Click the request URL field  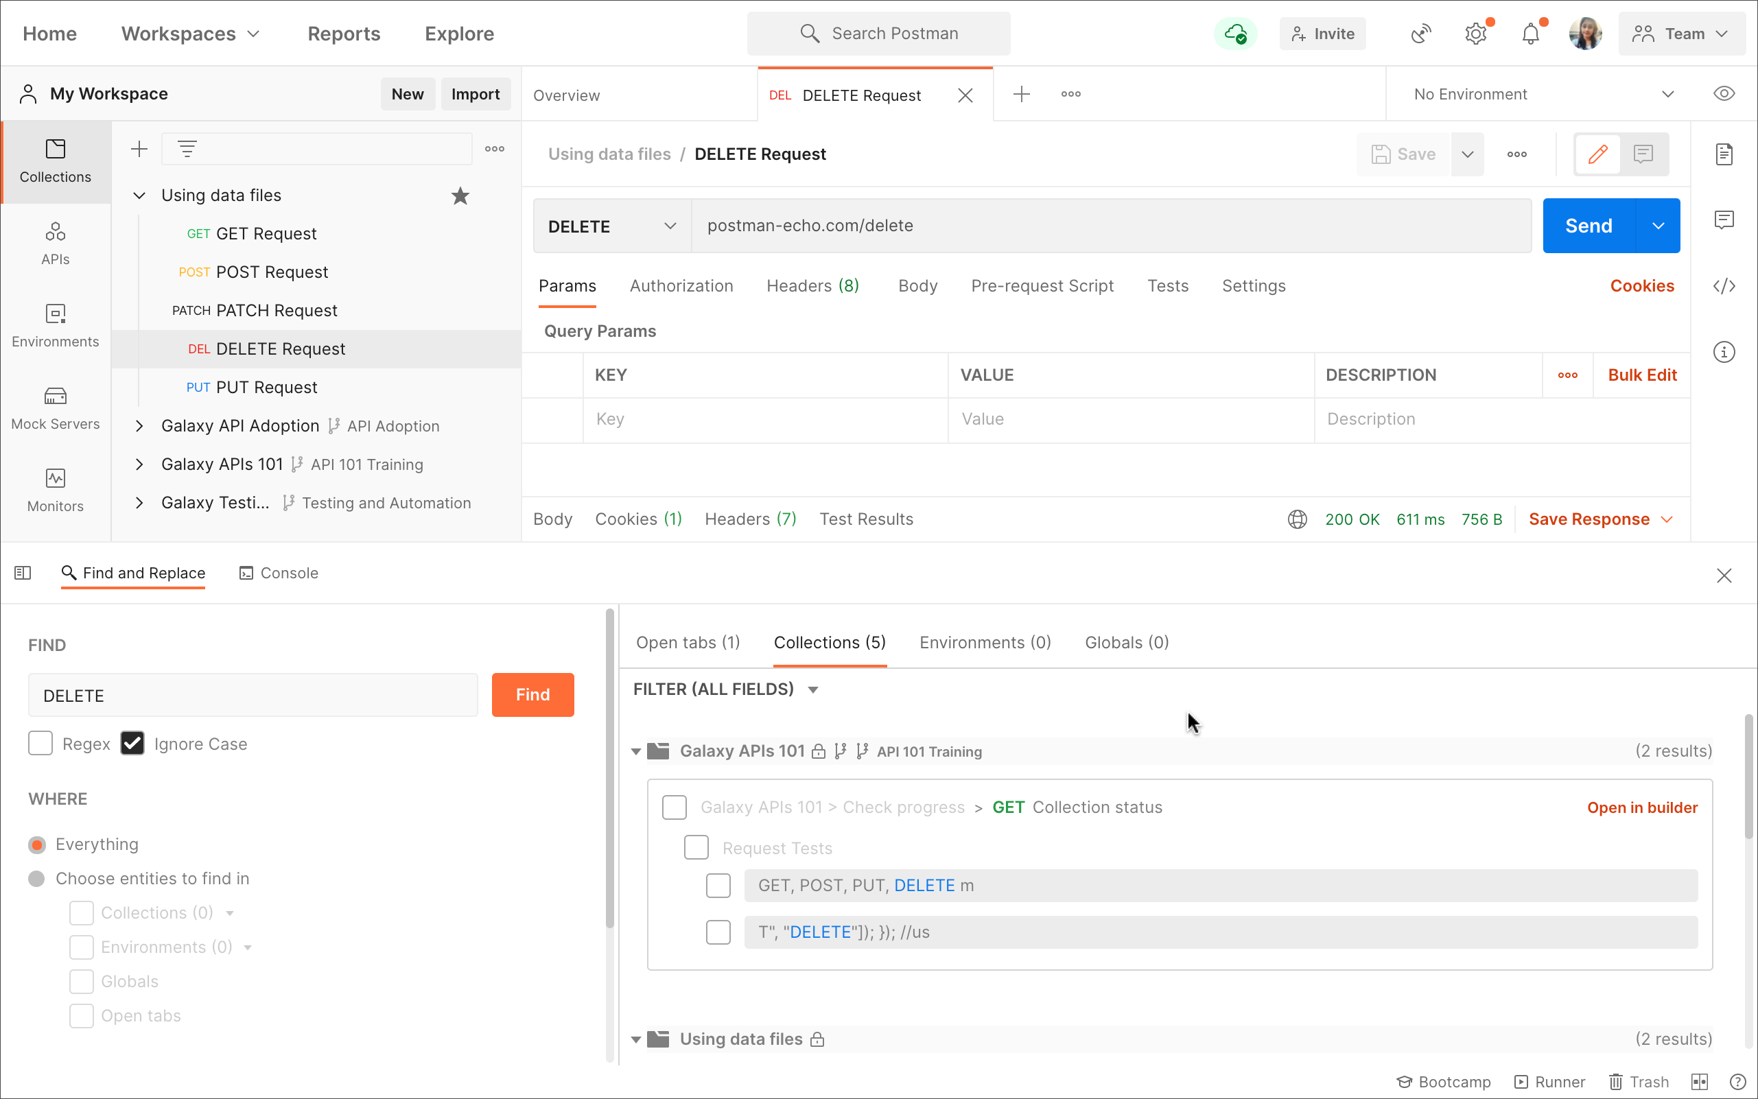pyautogui.click(x=1111, y=226)
